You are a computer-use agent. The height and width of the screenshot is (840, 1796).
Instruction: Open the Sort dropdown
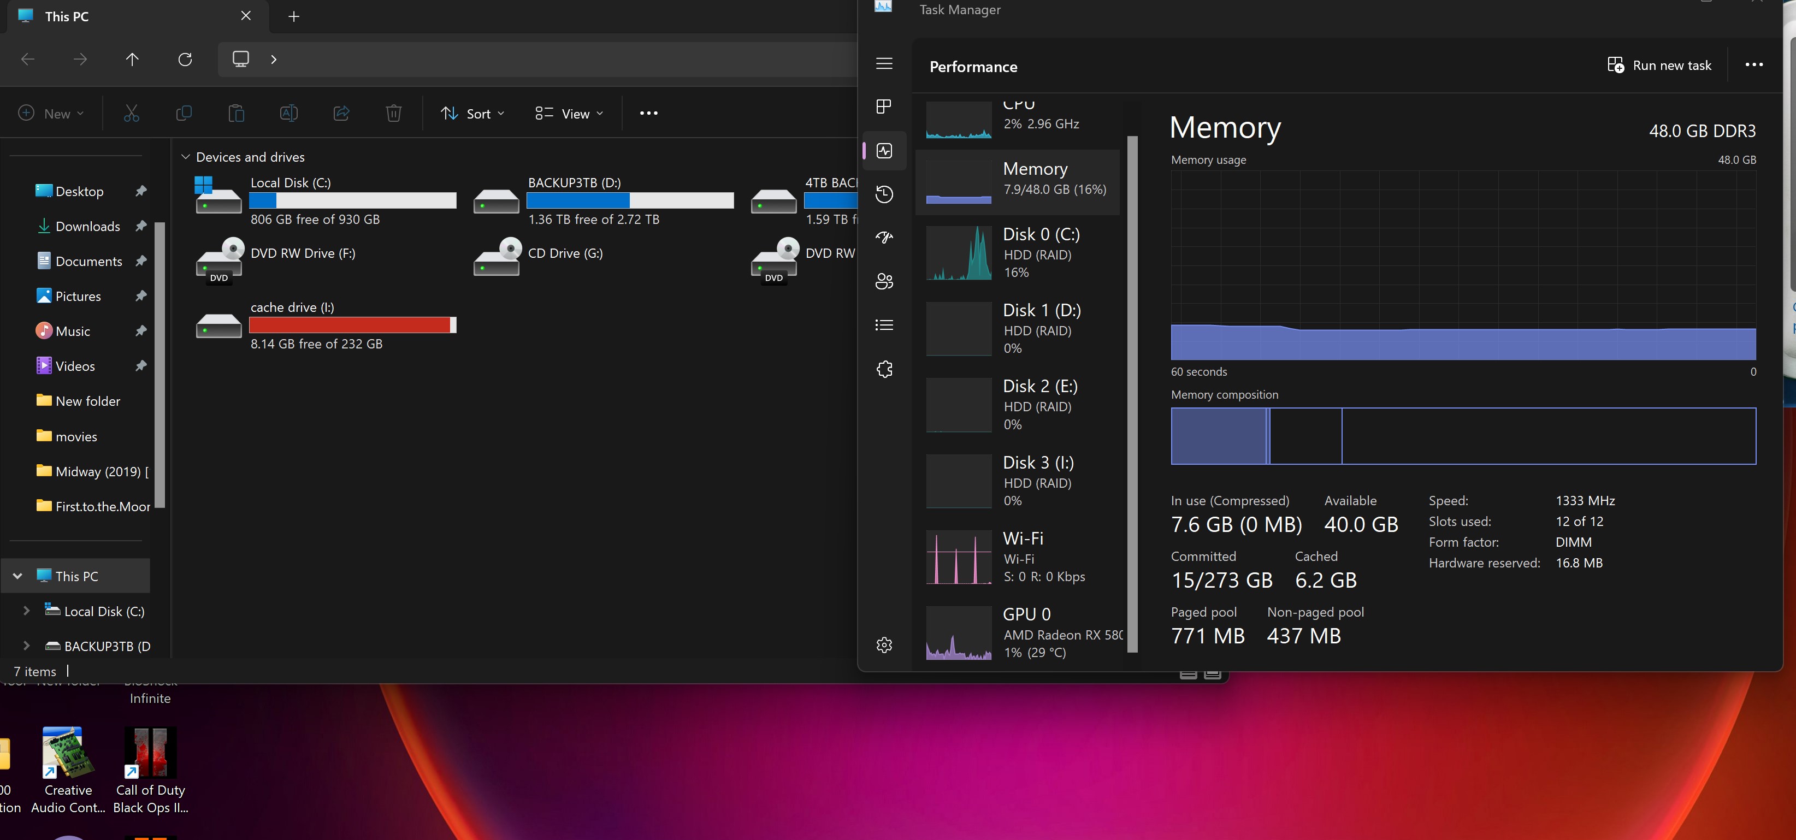coord(472,113)
